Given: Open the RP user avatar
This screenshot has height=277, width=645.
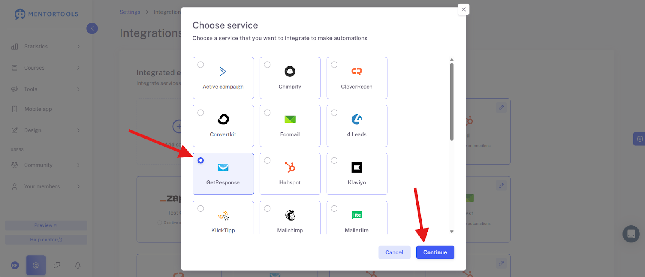Looking at the screenshot, I should pos(15,265).
